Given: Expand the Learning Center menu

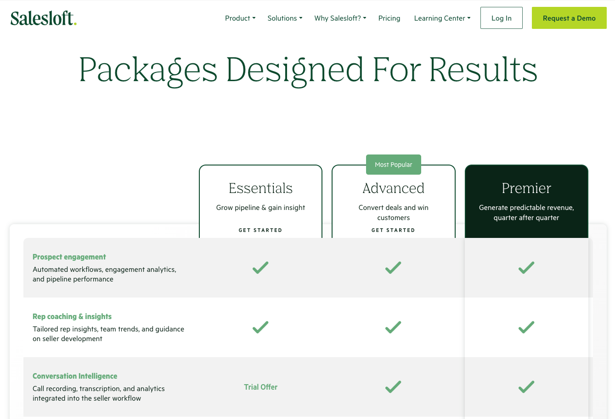Looking at the screenshot, I should (x=442, y=18).
